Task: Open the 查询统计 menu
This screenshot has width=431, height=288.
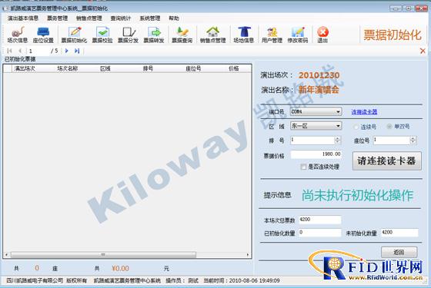Action: coord(121,18)
